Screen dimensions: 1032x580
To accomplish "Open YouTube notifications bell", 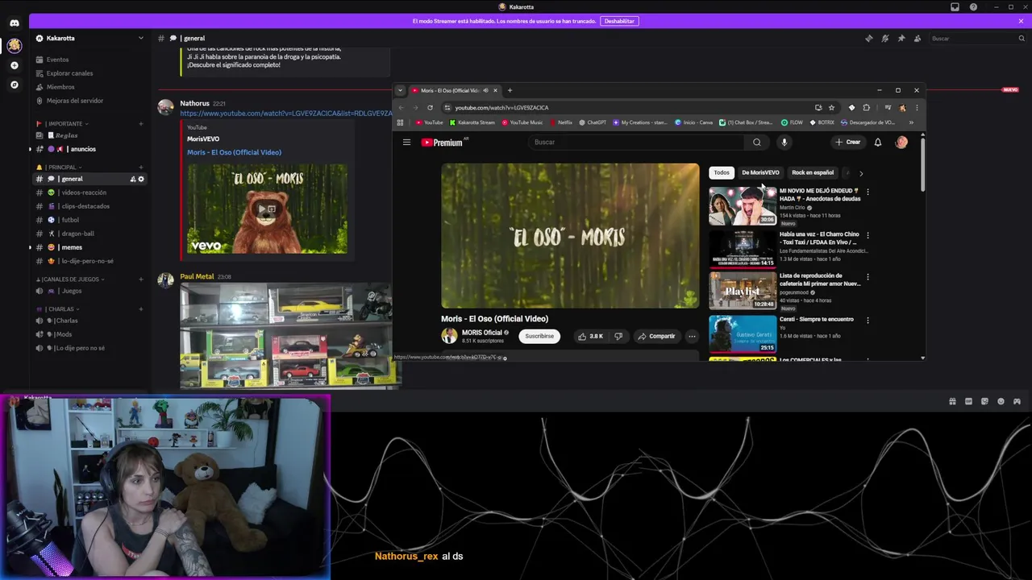I will 878,143.
